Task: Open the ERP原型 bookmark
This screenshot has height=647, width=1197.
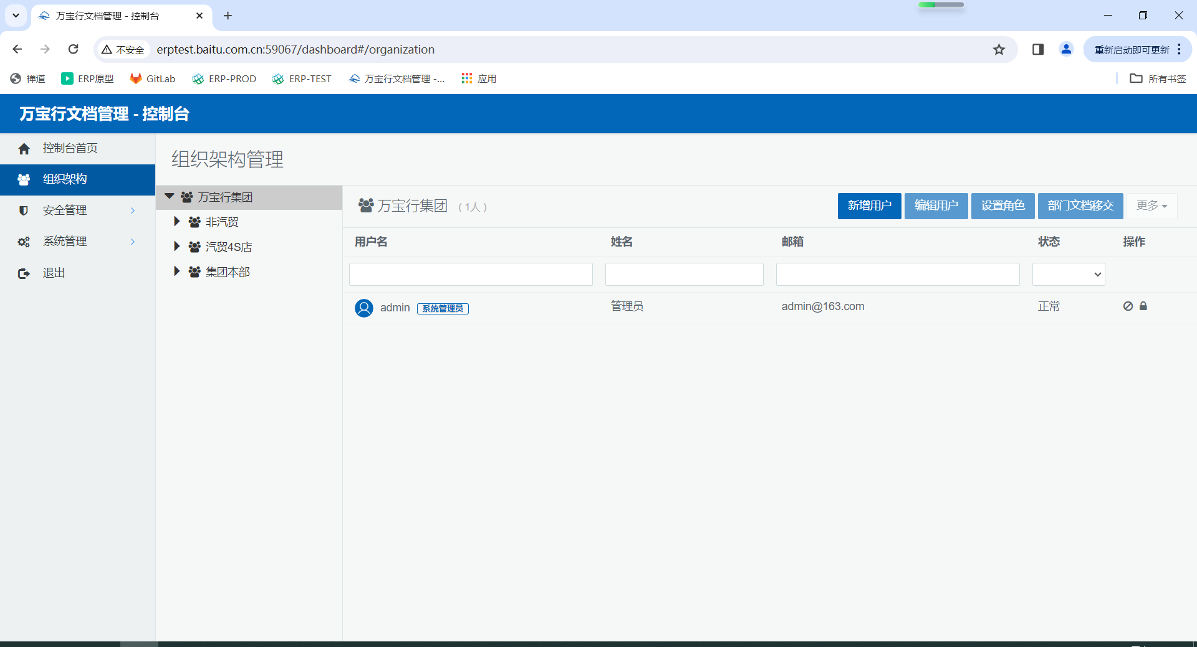Action: tap(87, 78)
